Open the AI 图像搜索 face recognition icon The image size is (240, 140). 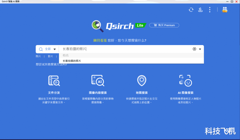[186, 81]
